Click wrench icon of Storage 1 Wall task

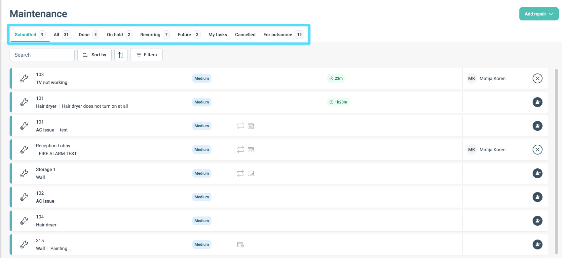(x=24, y=173)
